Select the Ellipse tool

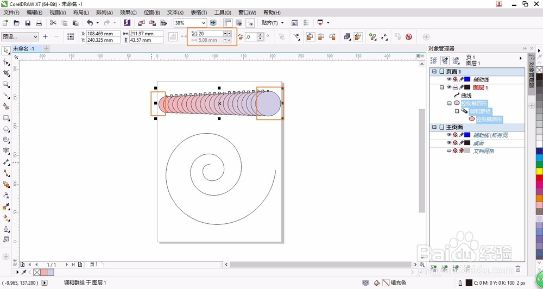tap(6, 129)
